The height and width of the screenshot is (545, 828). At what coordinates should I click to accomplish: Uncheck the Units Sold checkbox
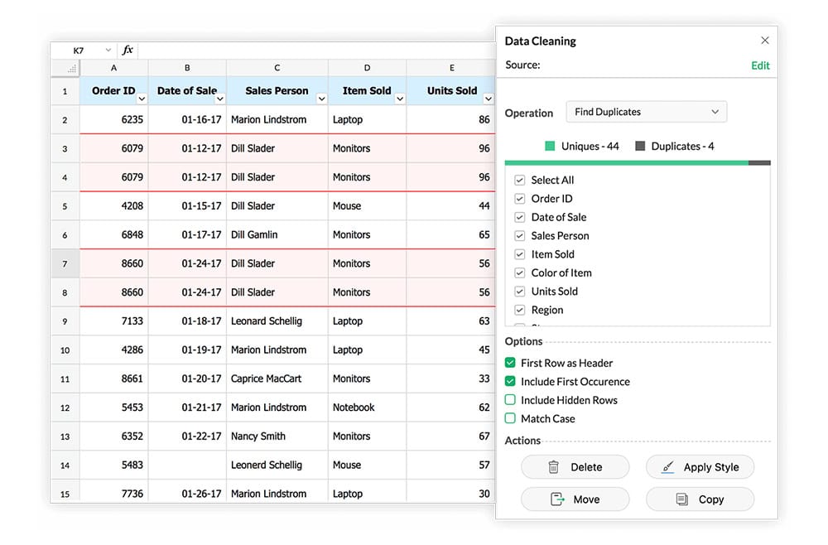520,291
